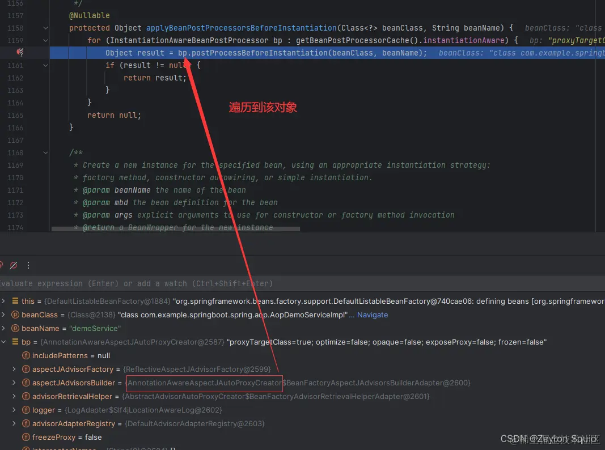Click the DefaultAdvisorAdapterRegistry@2603 value
The image size is (605, 450).
194,423
